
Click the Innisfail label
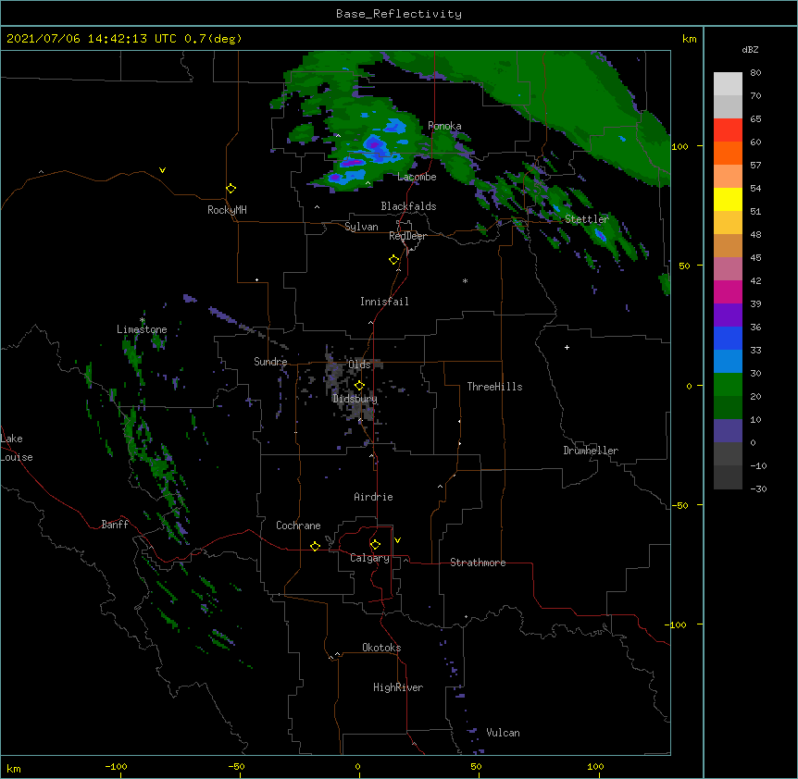pos(384,302)
